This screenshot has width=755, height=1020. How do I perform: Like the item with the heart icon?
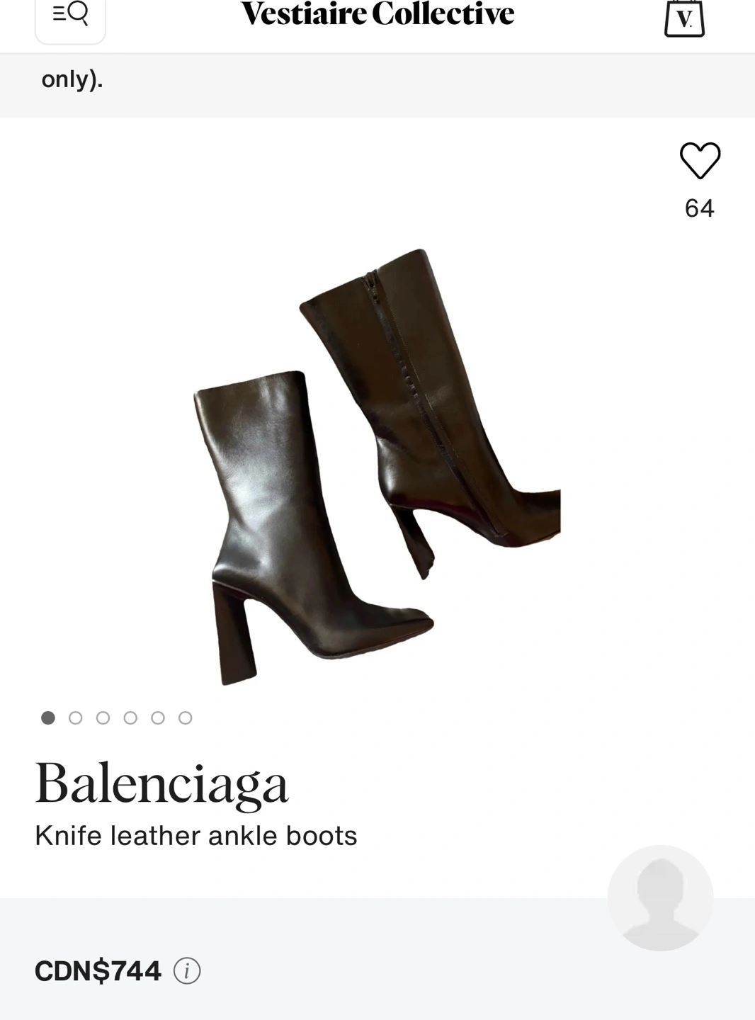pyautogui.click(x=700, y=160)
